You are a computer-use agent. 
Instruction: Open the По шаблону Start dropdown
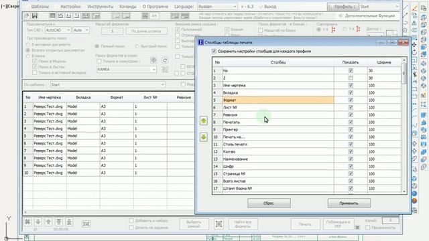point(108,85)
